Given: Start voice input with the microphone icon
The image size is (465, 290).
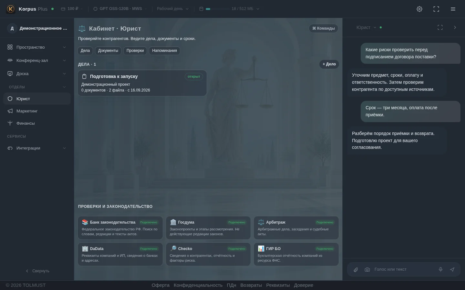Looking at the screenshot, I should pos(440,269).
